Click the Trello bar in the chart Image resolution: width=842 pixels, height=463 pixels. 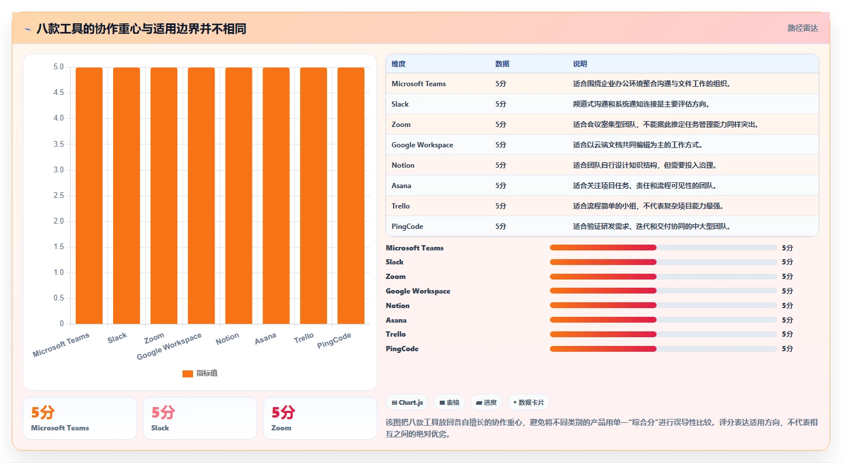313,196
